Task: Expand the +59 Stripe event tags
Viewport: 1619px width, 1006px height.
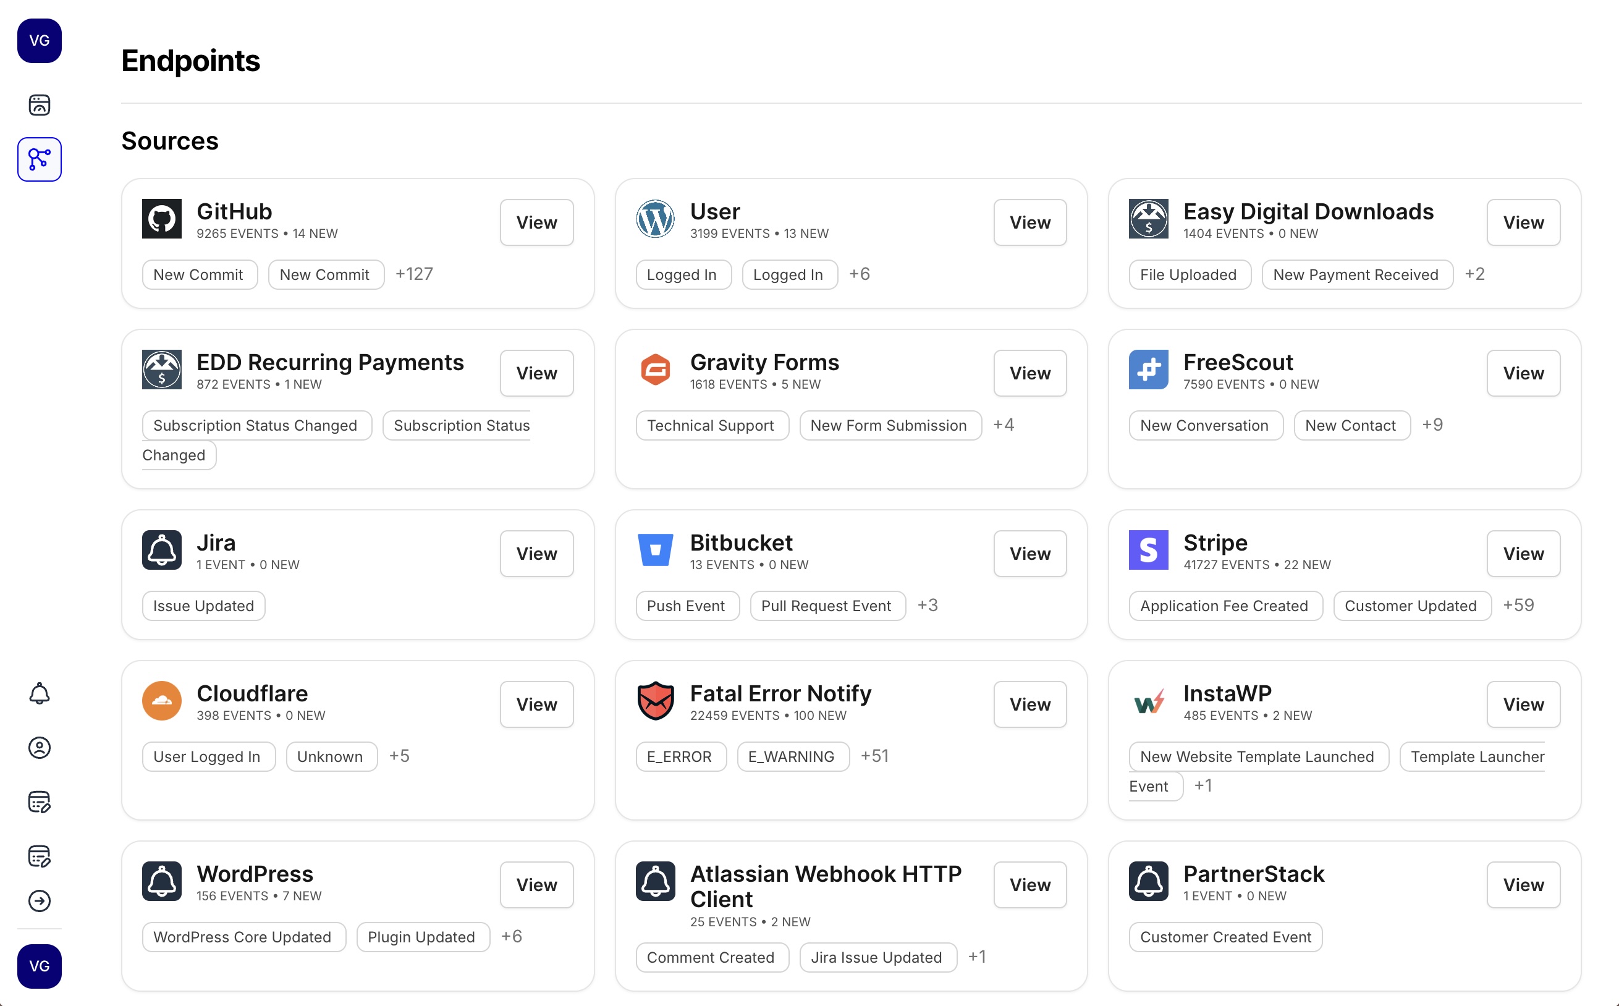Action: point(1518,606)
